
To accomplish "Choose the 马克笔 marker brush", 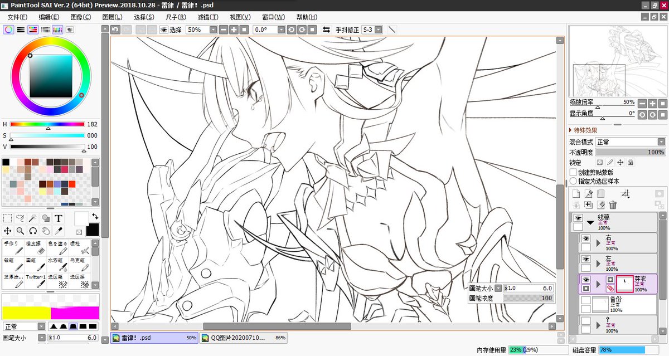I will coord(79,264).
